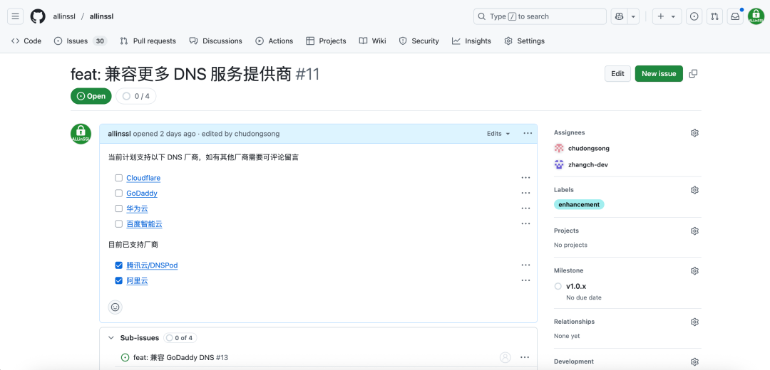This screenshot has height=370, width=770.
Task: Uncheck the 阿里云 checkbox
Action: coord(118,281)
